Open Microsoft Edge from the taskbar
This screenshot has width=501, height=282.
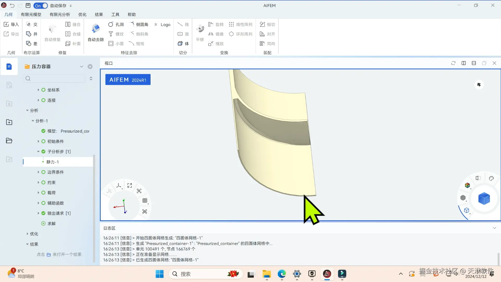click(282, 274)
